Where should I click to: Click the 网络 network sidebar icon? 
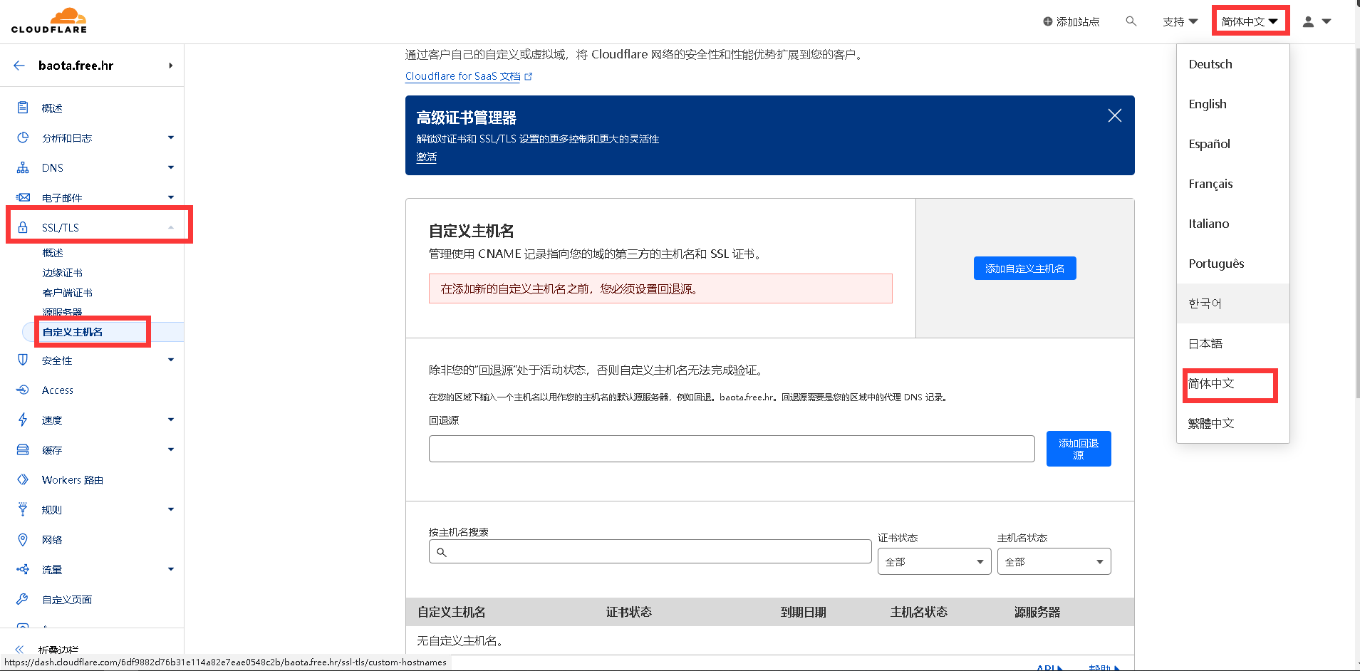pos(22,539)
